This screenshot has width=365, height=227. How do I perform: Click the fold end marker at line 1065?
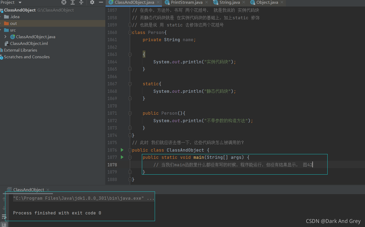coord(130,69)
